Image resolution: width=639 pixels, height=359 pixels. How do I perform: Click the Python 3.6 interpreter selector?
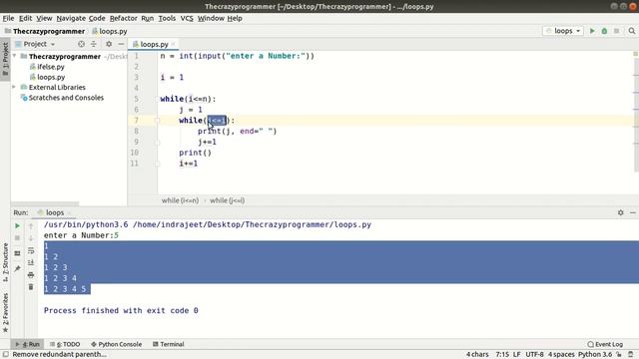pos(595,355)
